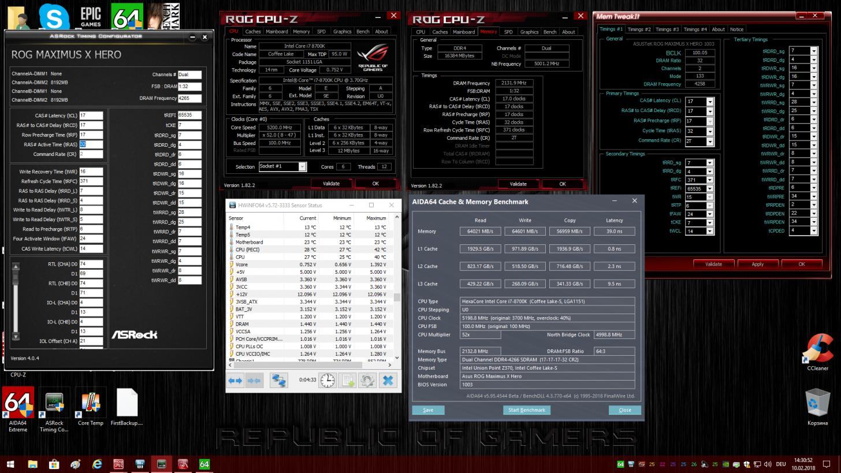Image resolution: width=841 pixels, height=473 pixels.
Task: Open AIDA64 Extreme desktop shortcut
Action: (18, 410)
